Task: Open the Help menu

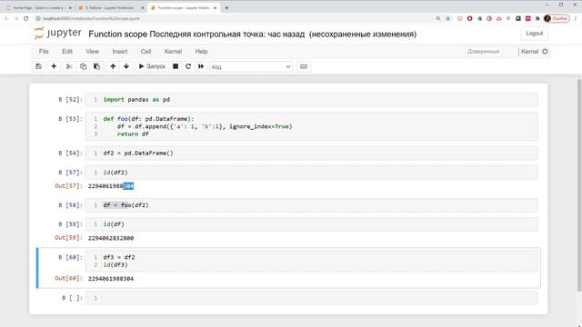Action: [201, 52]
